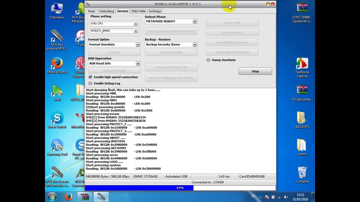Click the 57% progress bar
This screenshot has height=202, width=360.
[180, 188]
